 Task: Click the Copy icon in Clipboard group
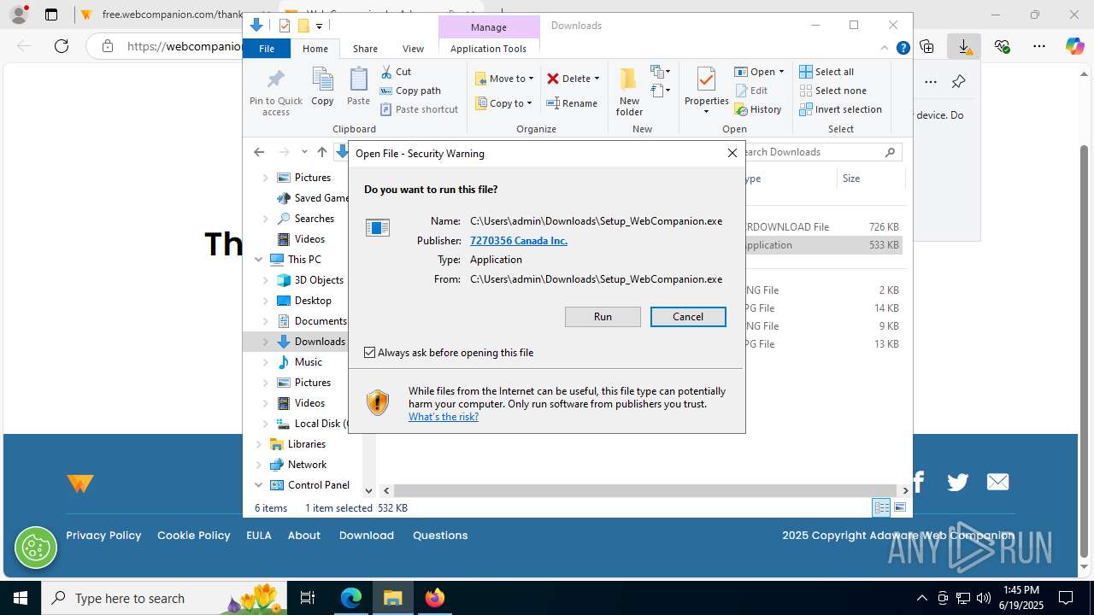pyautogui.click(x=322, y=87)
